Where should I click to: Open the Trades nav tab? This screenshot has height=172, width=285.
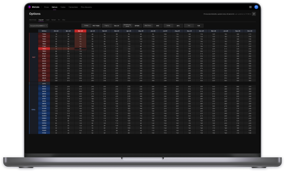click(x=63, y=7)
